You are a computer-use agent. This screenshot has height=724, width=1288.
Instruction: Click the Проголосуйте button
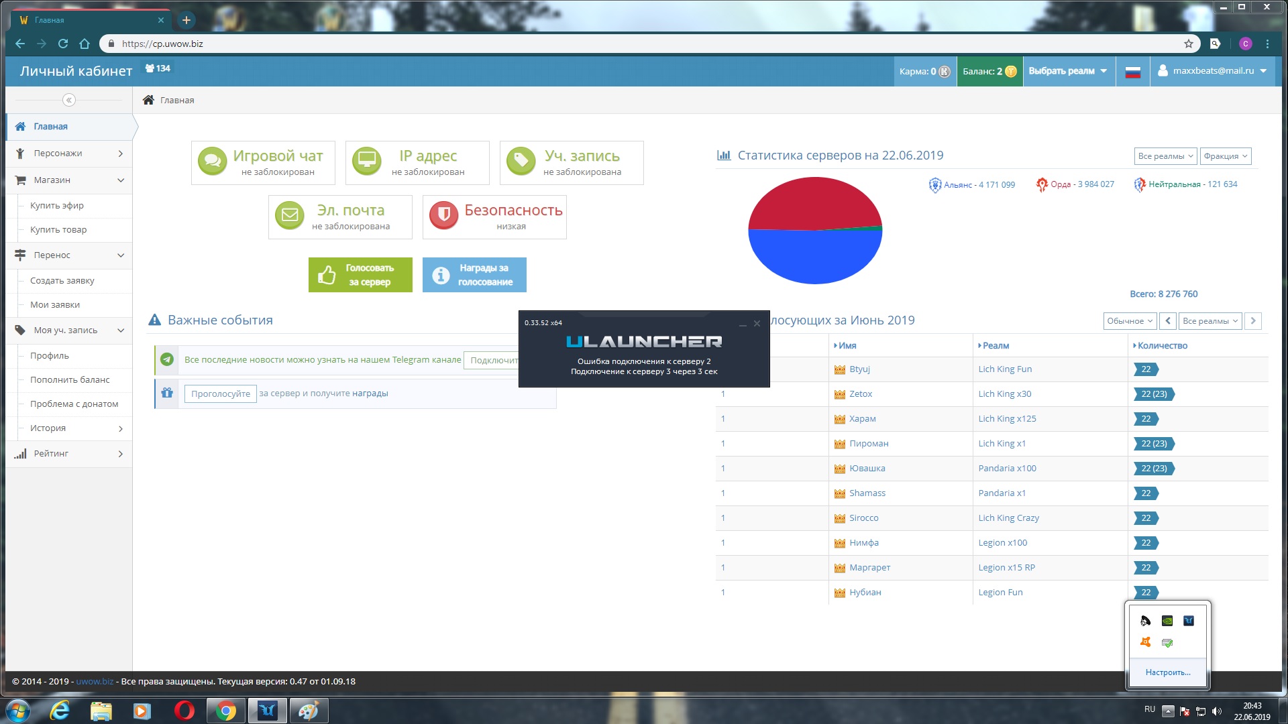click(x=220, y=394)
